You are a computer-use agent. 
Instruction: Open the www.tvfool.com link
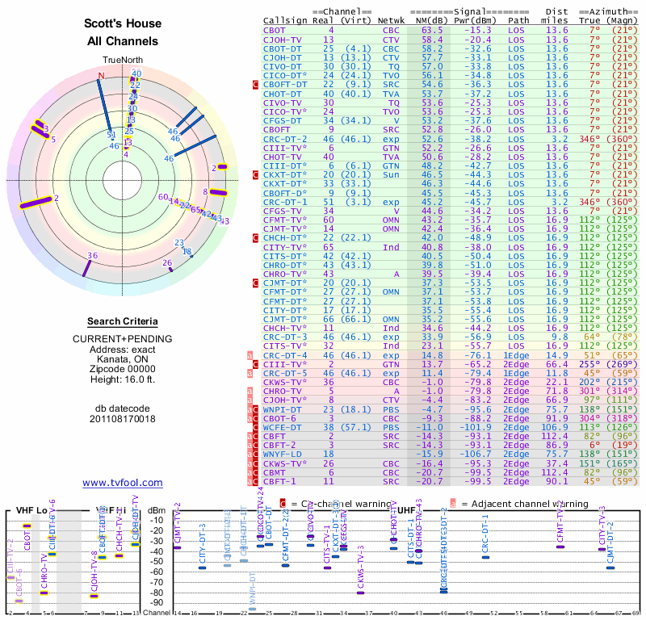(x=123, y=483)
